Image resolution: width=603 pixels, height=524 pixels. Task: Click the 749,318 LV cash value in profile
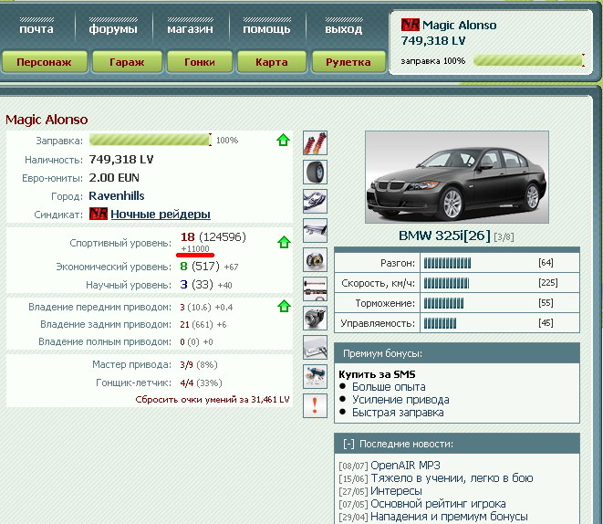pos(121,159)
